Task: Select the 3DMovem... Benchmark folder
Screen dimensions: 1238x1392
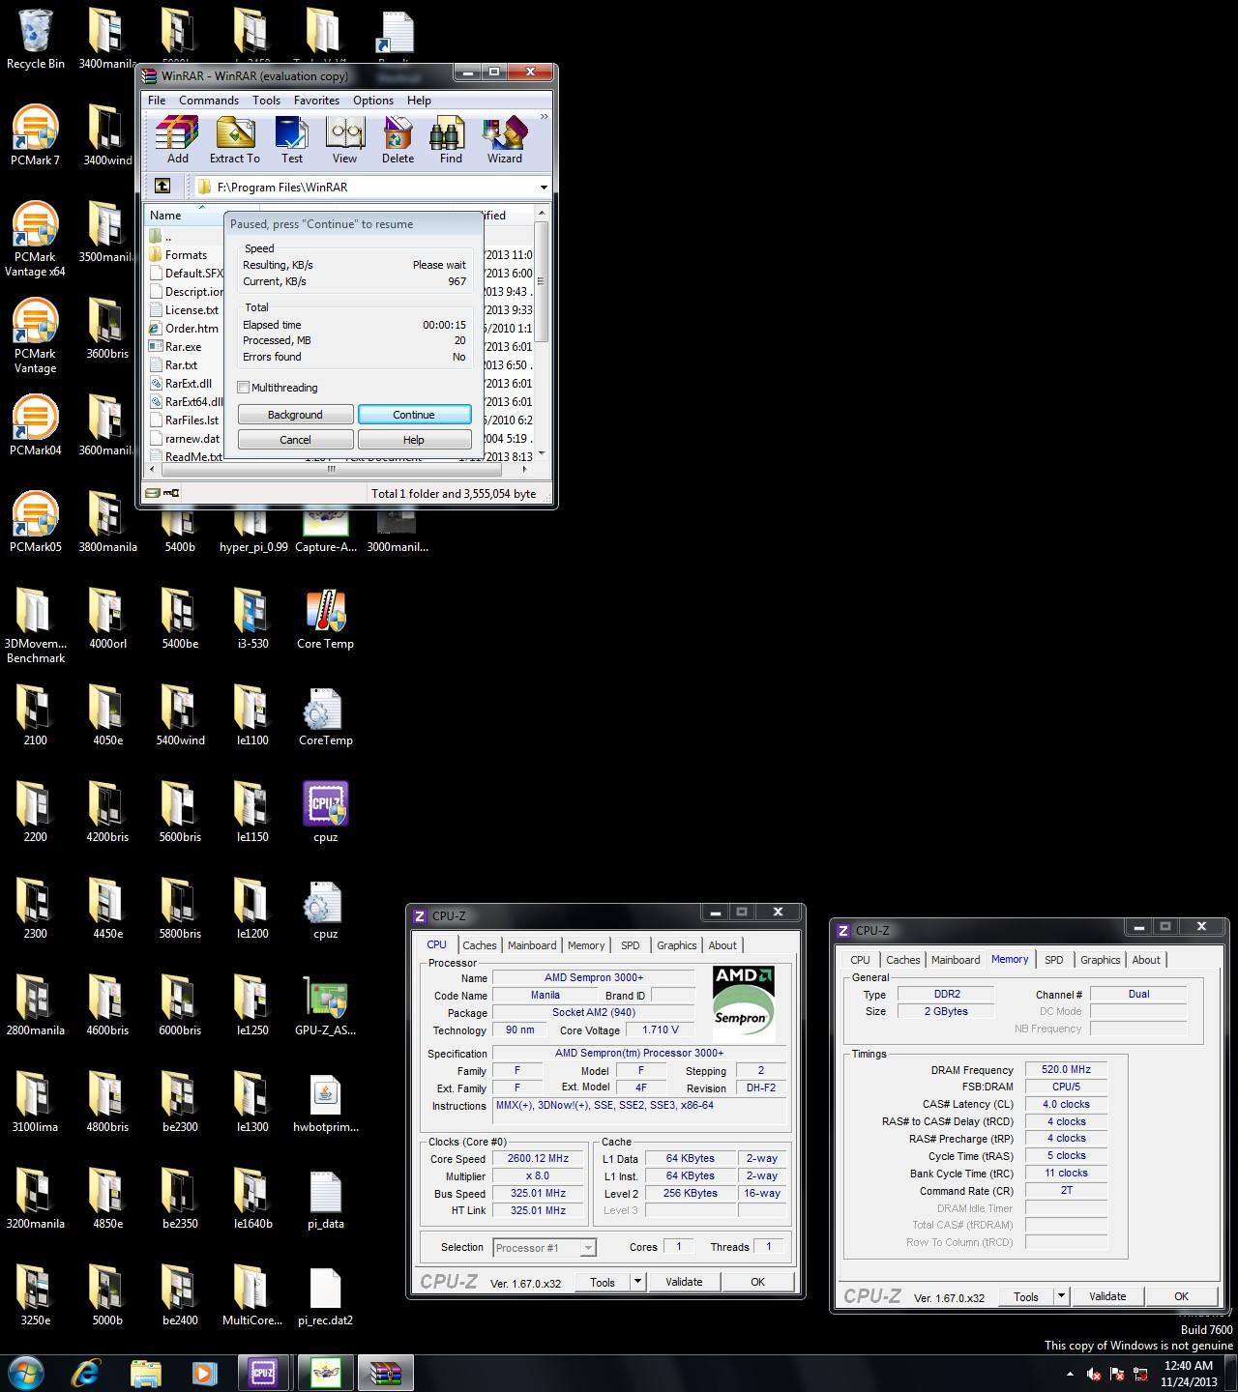Action: [35, 625]
